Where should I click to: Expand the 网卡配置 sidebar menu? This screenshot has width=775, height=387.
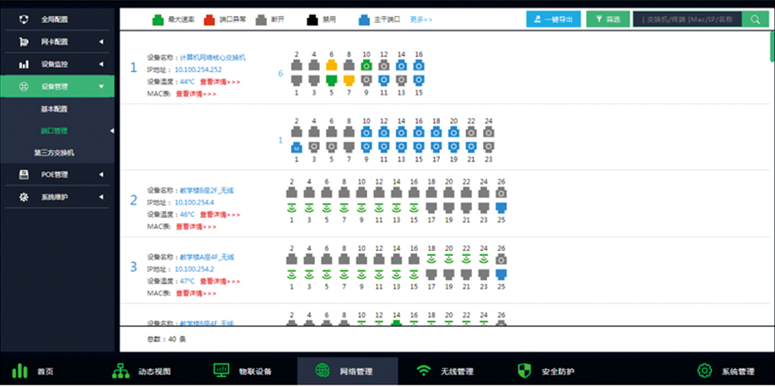[101, 41]
